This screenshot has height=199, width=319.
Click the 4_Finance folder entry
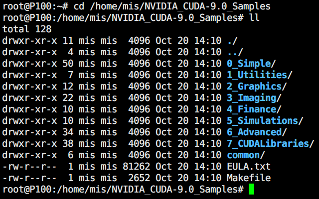(x=254, y=109)
